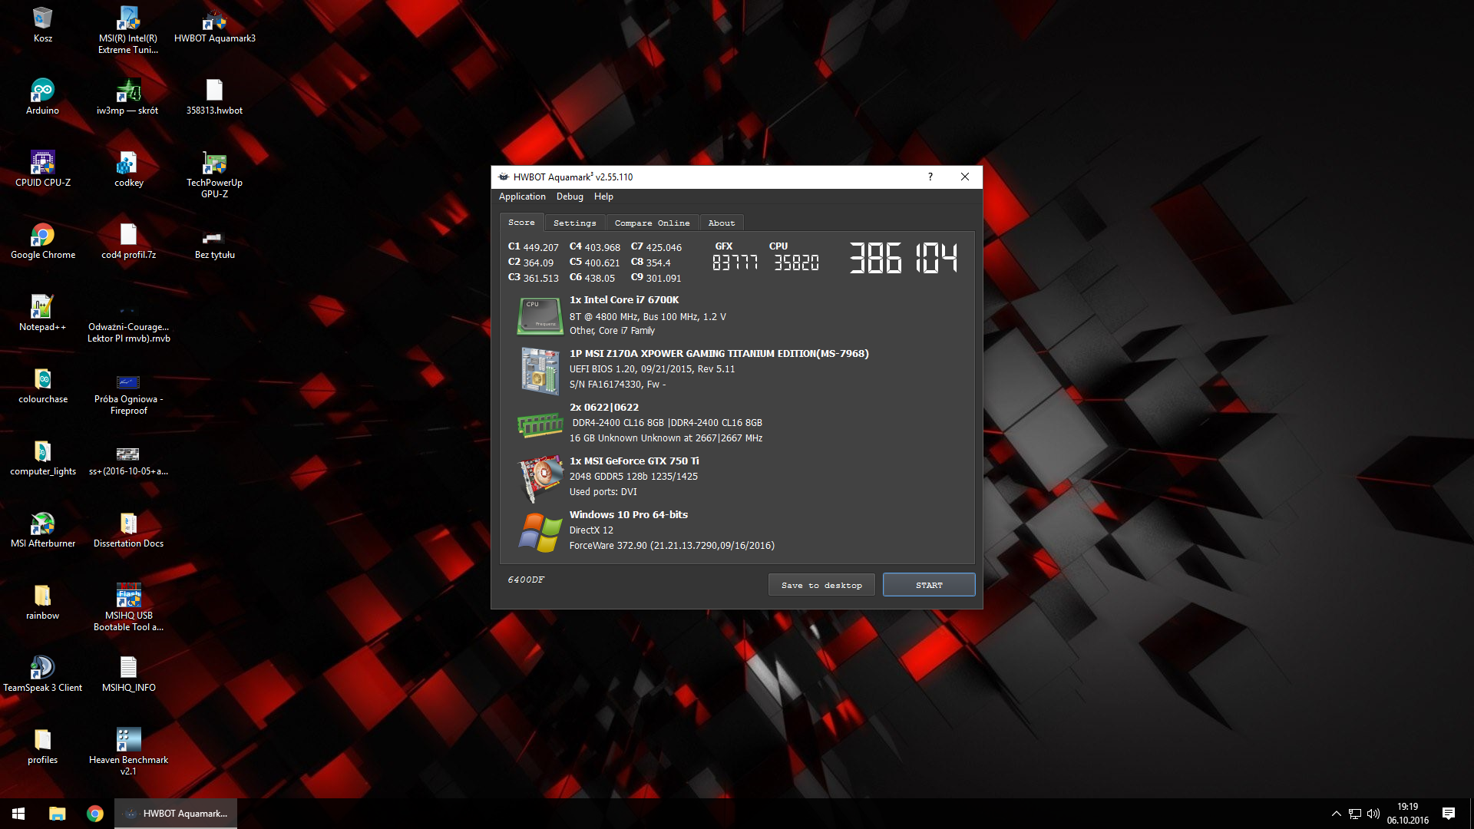The width and height of the screenshot is (1474, 829).
Task: Launch Heaven Benchmark v2.1 shortcut
Action: [x=128, y=752]
